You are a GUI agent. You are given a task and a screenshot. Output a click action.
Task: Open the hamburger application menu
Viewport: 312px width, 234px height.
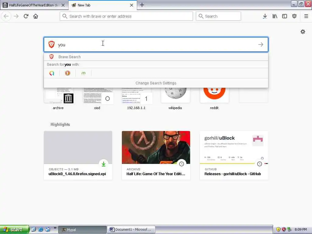pos(306,16)
